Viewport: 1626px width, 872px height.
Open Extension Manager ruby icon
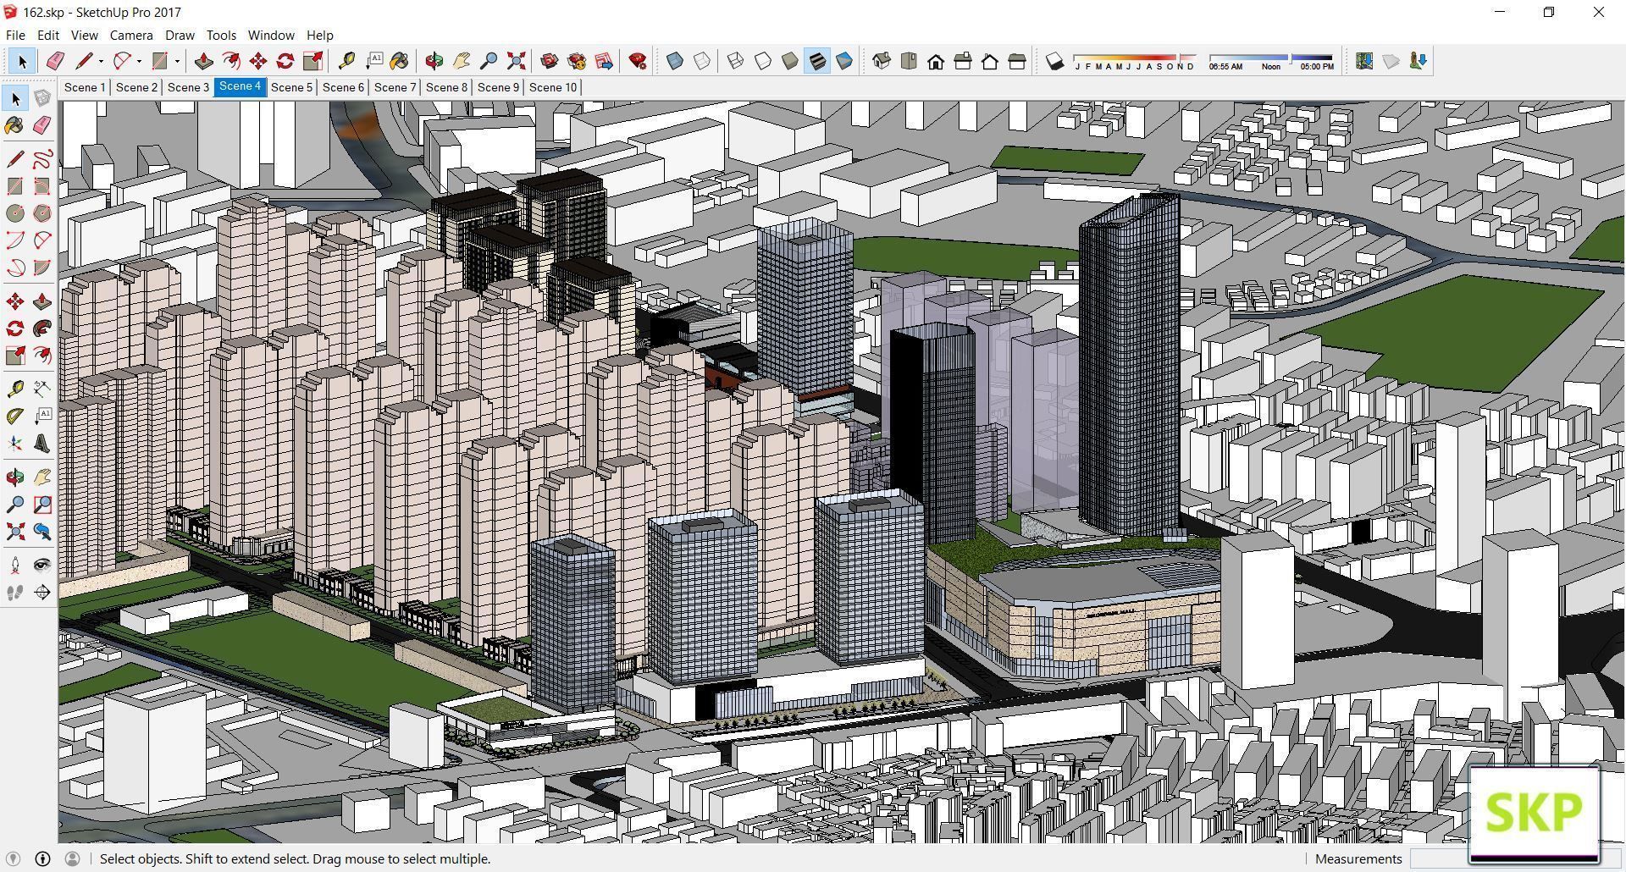[x=638, y=61]
